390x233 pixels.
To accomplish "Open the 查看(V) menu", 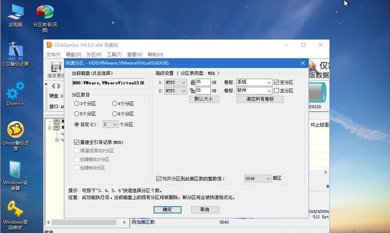I will coord(134,54).
